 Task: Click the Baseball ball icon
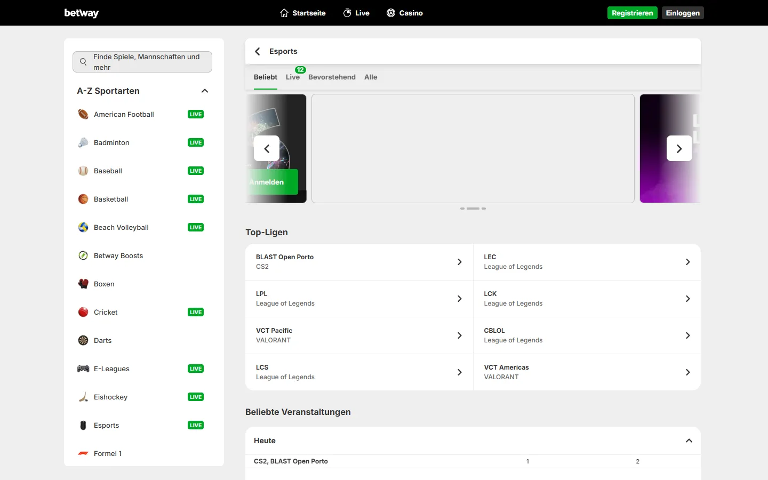83,171
